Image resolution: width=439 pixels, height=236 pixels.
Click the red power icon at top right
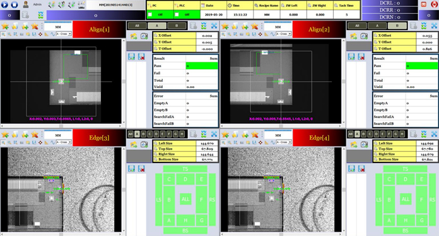(434, 5)
